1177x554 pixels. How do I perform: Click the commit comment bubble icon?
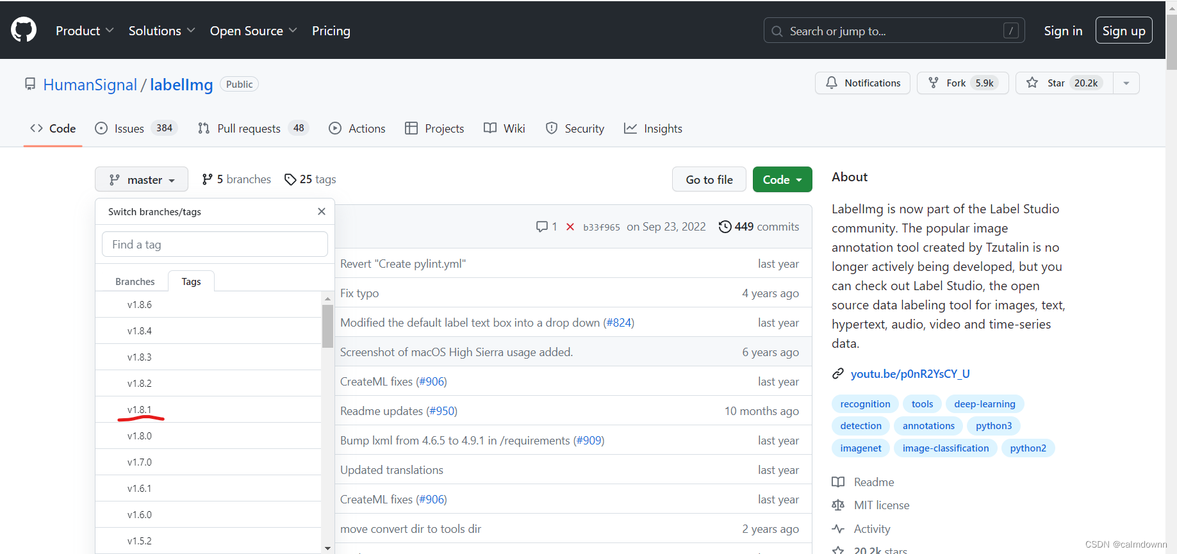point(542,227)
